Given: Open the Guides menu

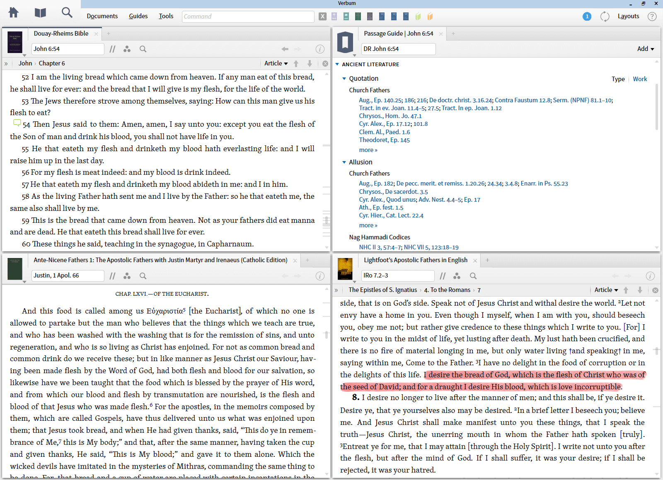Looking at the screenshot, I should coord(138,16).
